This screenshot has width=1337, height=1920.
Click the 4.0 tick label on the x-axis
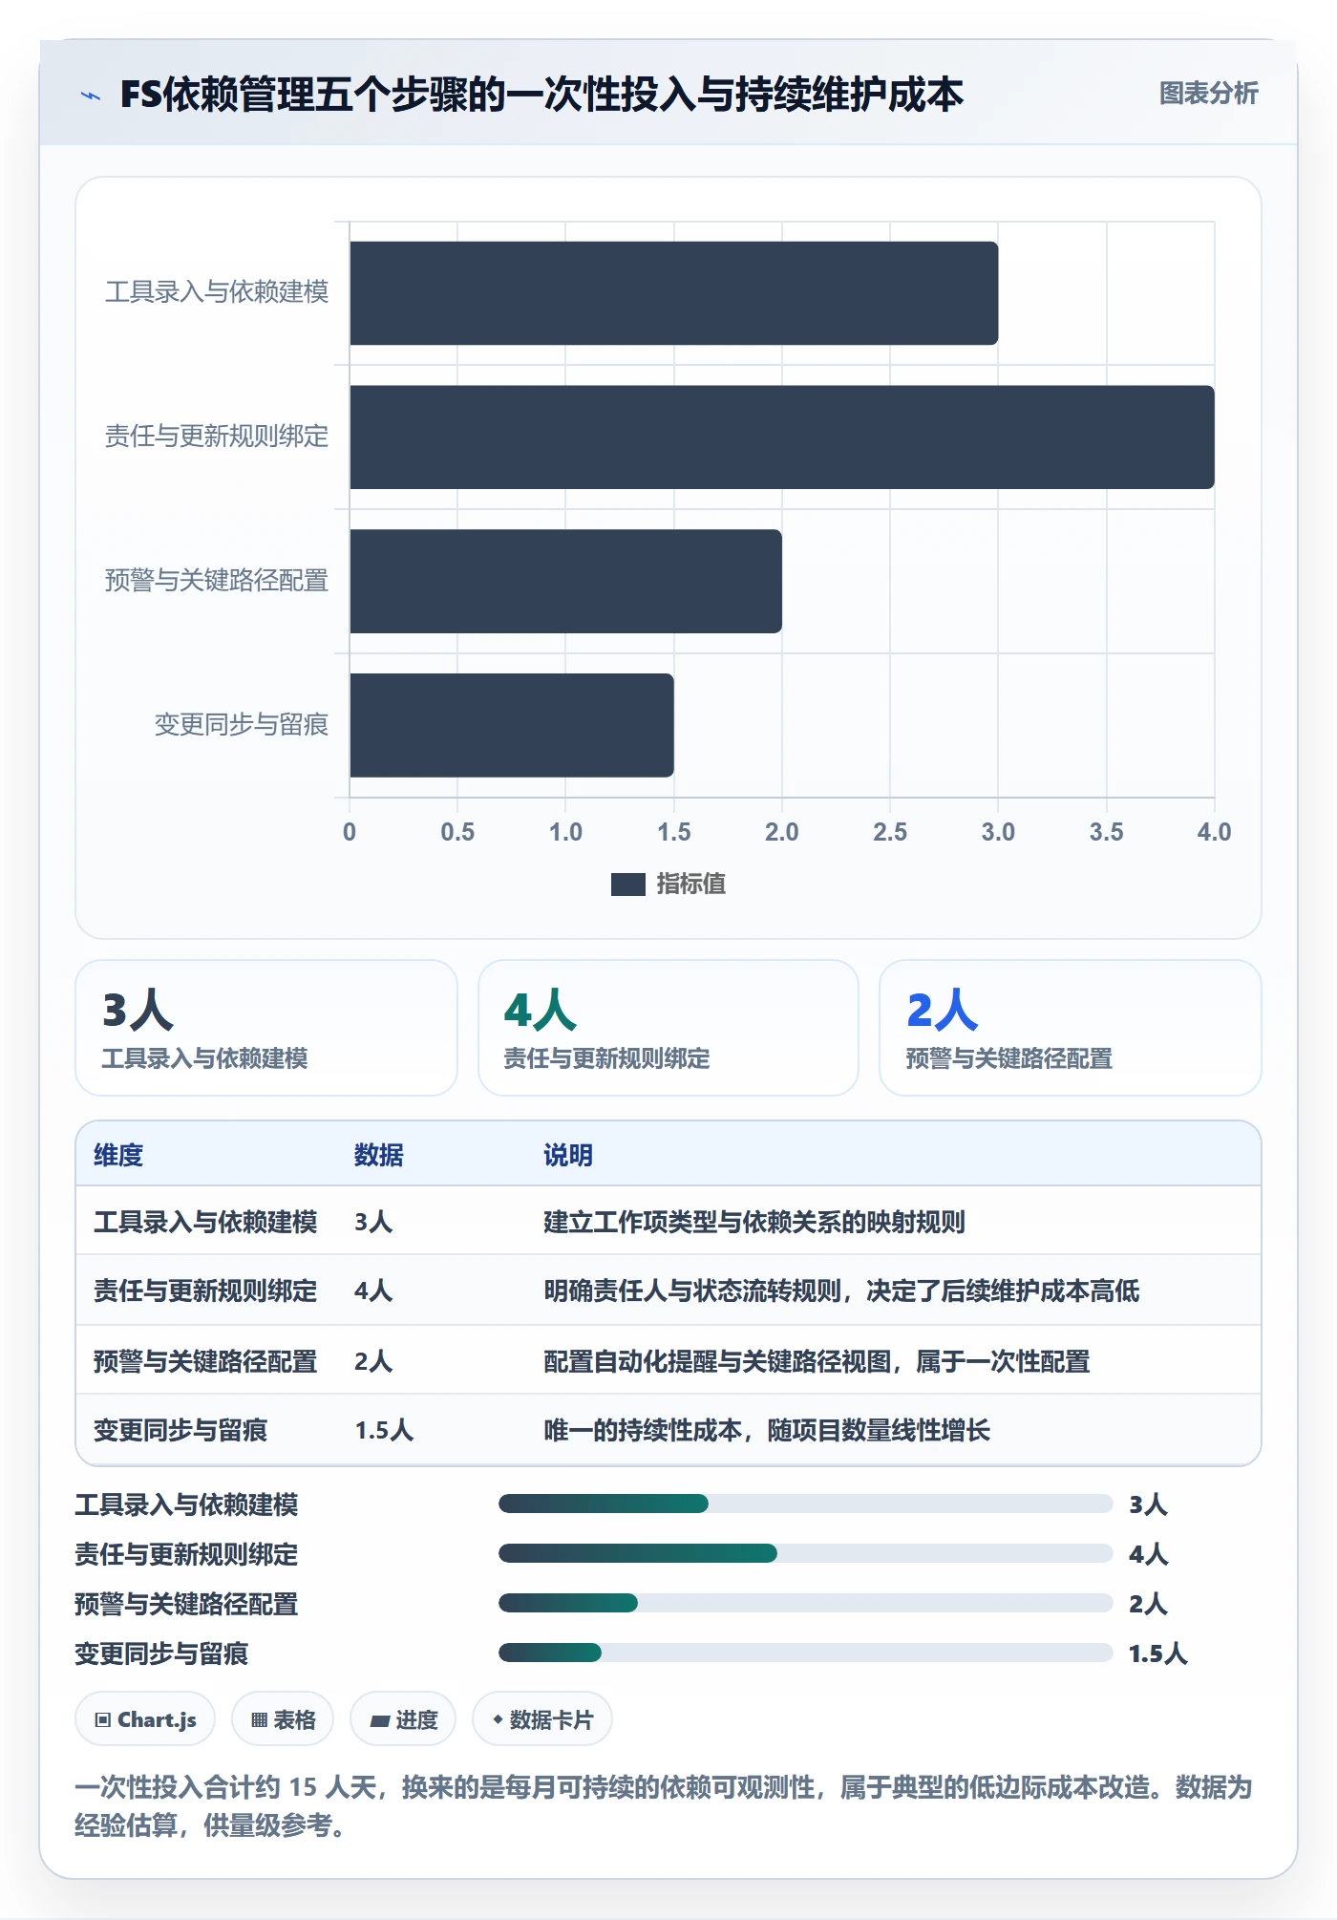click(1214, 832)
